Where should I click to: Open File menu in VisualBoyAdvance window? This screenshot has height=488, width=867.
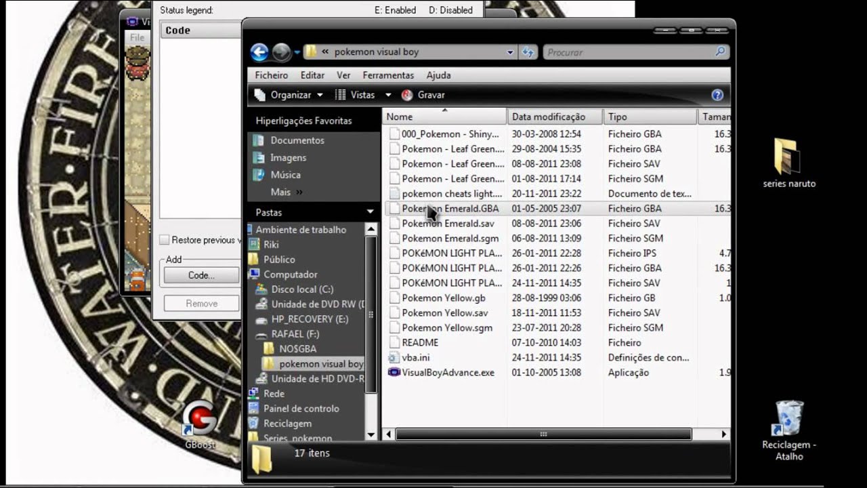click(137, 38)
